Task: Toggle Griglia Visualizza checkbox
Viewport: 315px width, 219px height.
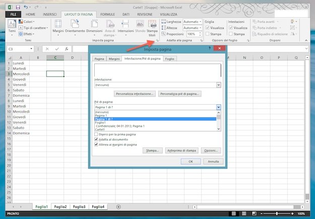Action: (x=208, y=28)
